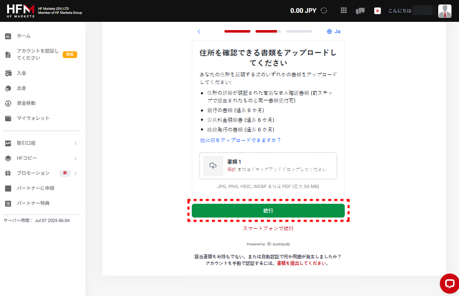Click the cloud upload icon for 書類 1
This screenshot has width=459, height=296.
[x=213, y=166]
